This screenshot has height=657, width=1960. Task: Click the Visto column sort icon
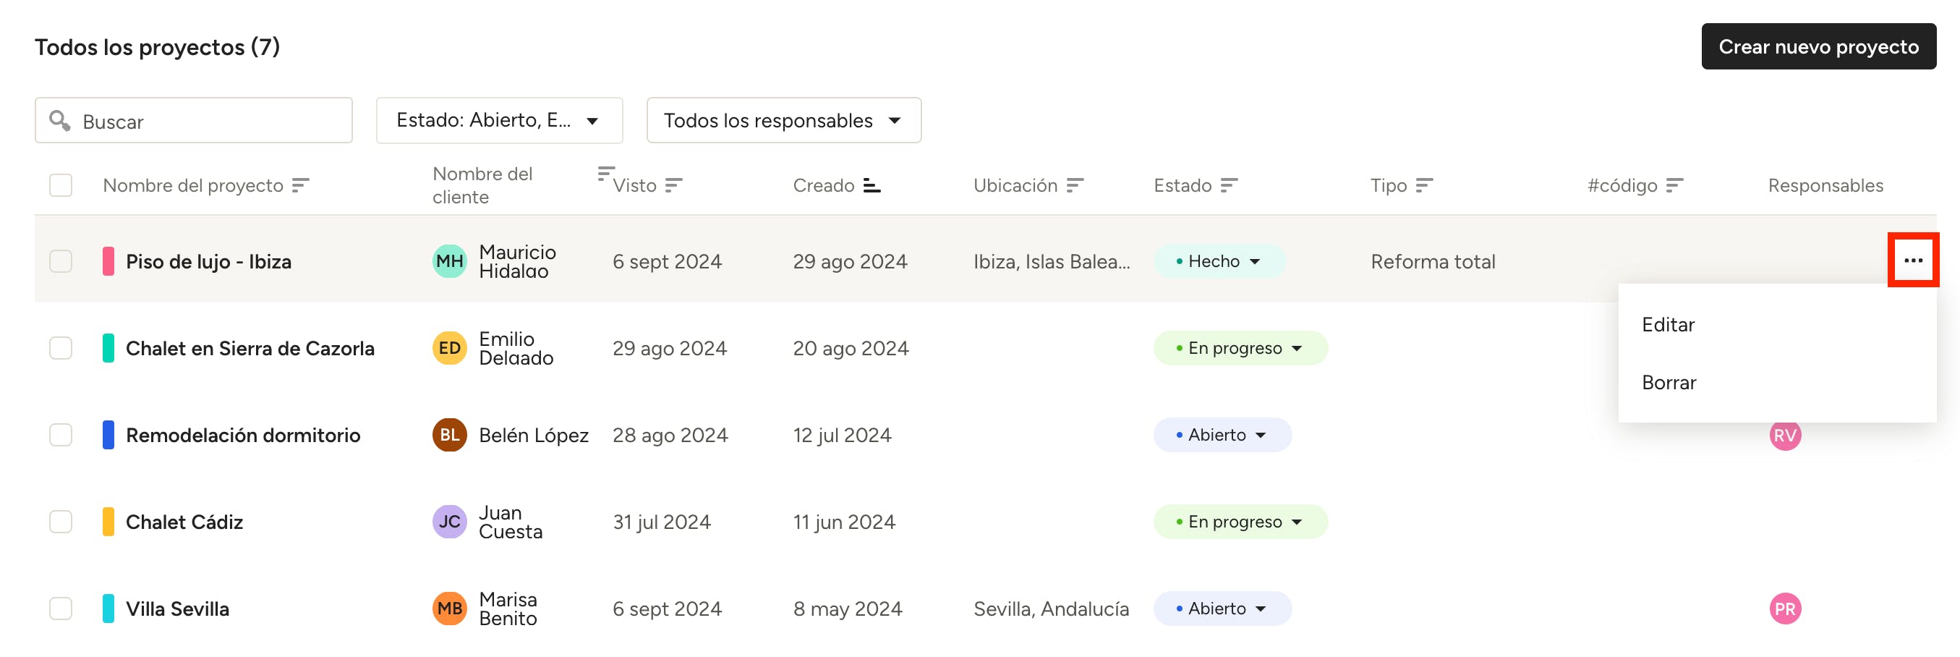(673, 185)
